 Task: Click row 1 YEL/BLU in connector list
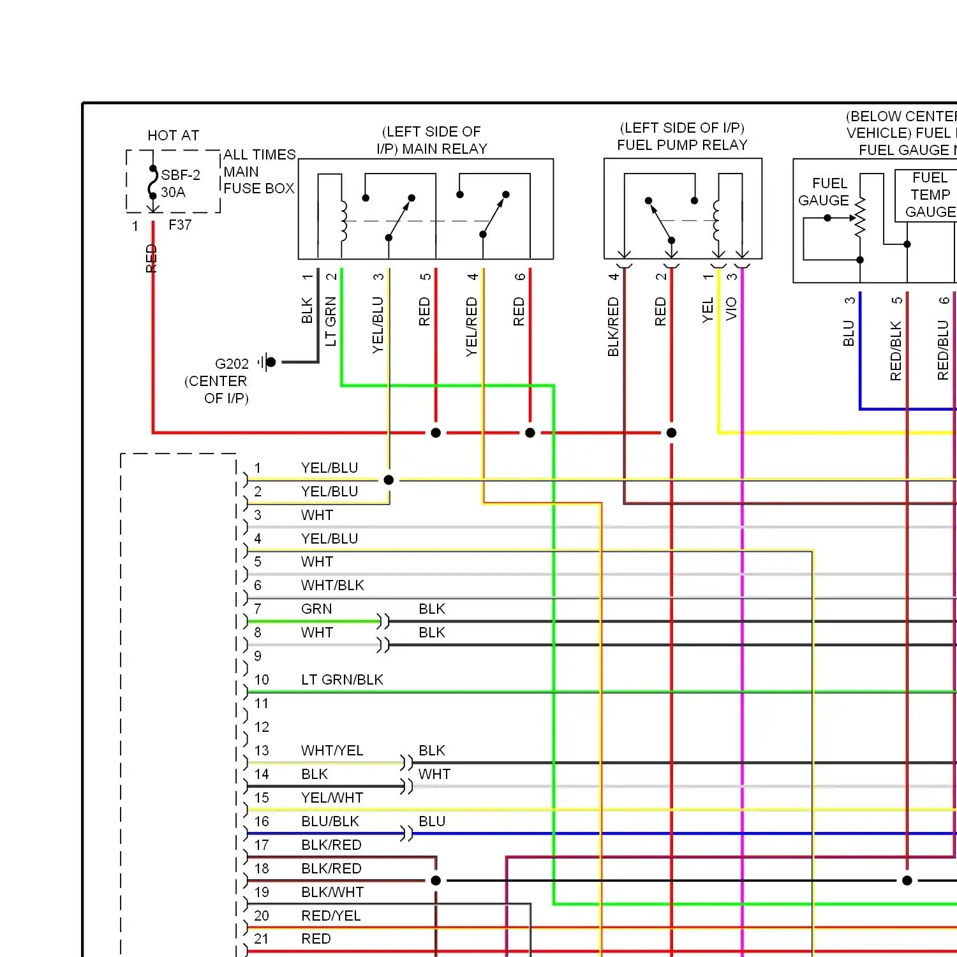329,468
